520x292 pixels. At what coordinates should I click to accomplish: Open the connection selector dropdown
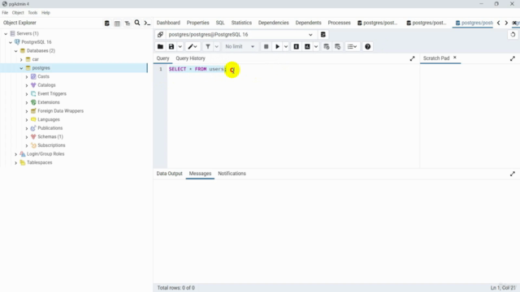tap(310, 35)
